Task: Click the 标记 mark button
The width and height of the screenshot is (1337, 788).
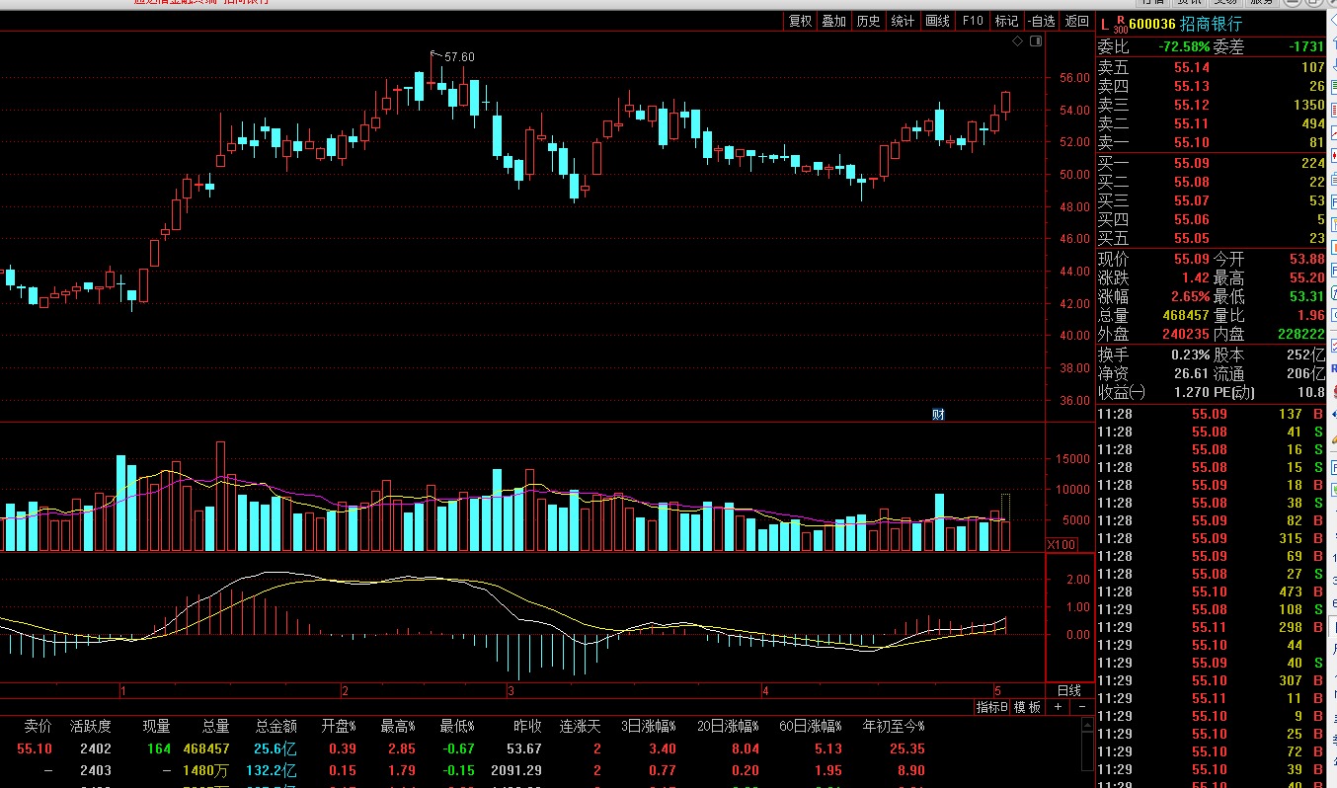Action: coord(1006,21)
